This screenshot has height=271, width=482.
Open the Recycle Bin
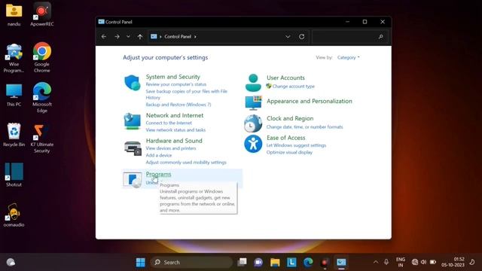point(14,135)
